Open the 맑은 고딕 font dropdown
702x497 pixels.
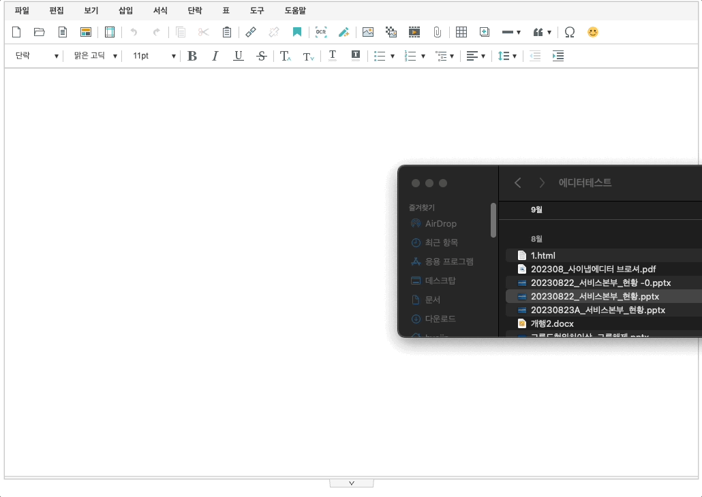94,56
